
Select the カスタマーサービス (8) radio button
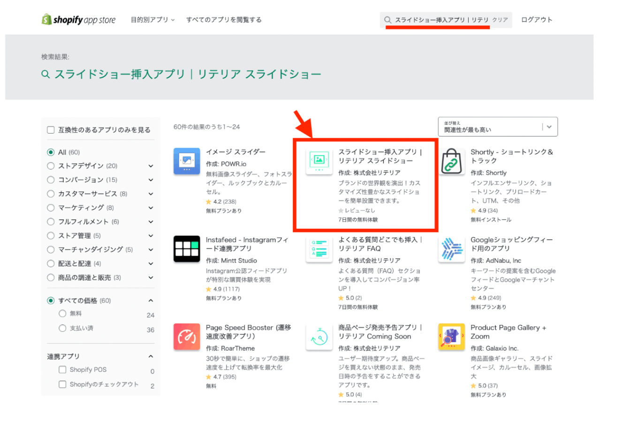tap(51, 194)
